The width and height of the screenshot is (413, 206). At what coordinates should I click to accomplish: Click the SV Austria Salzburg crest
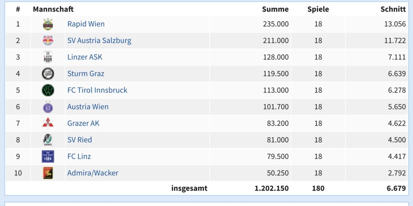pyautogui.click(x=48, y=41)
